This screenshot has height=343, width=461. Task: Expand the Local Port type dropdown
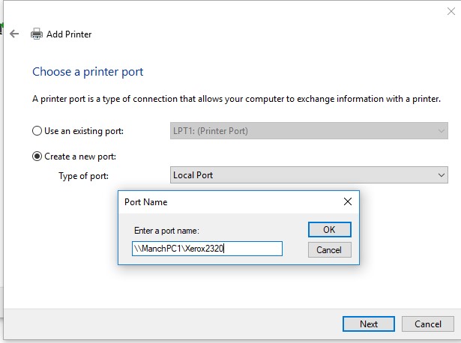[309, 175]
